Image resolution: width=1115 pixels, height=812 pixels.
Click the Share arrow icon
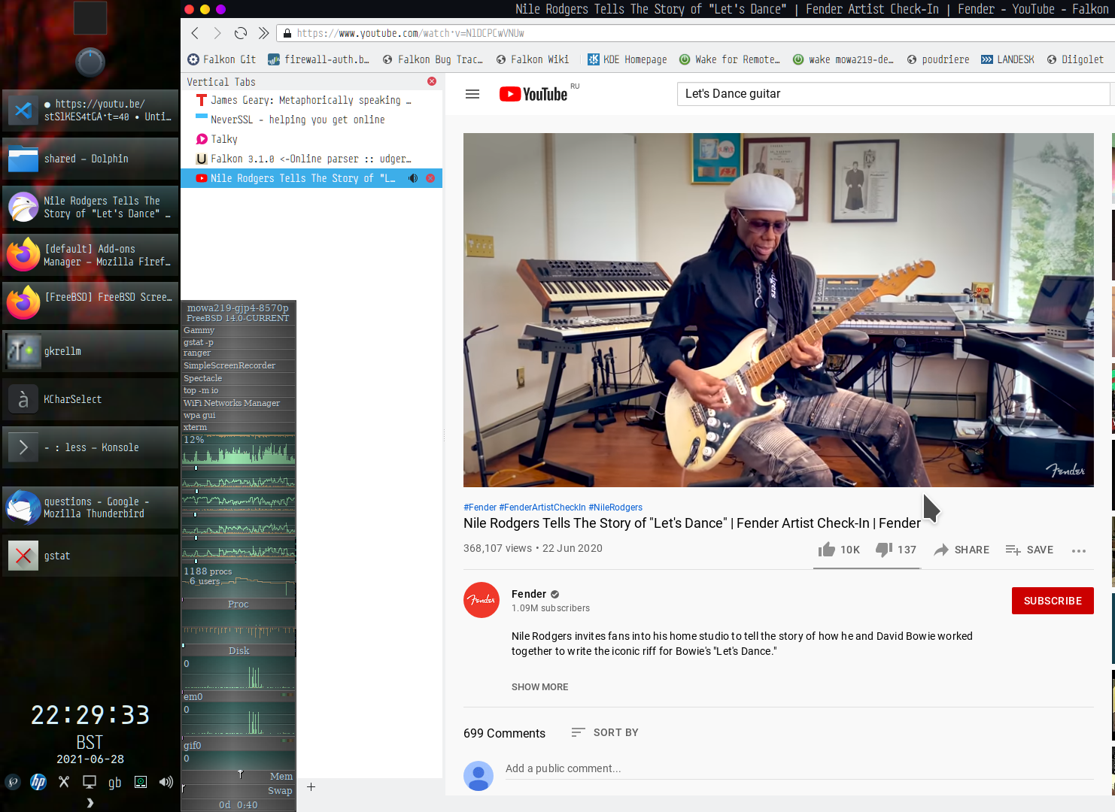[941, 550]
